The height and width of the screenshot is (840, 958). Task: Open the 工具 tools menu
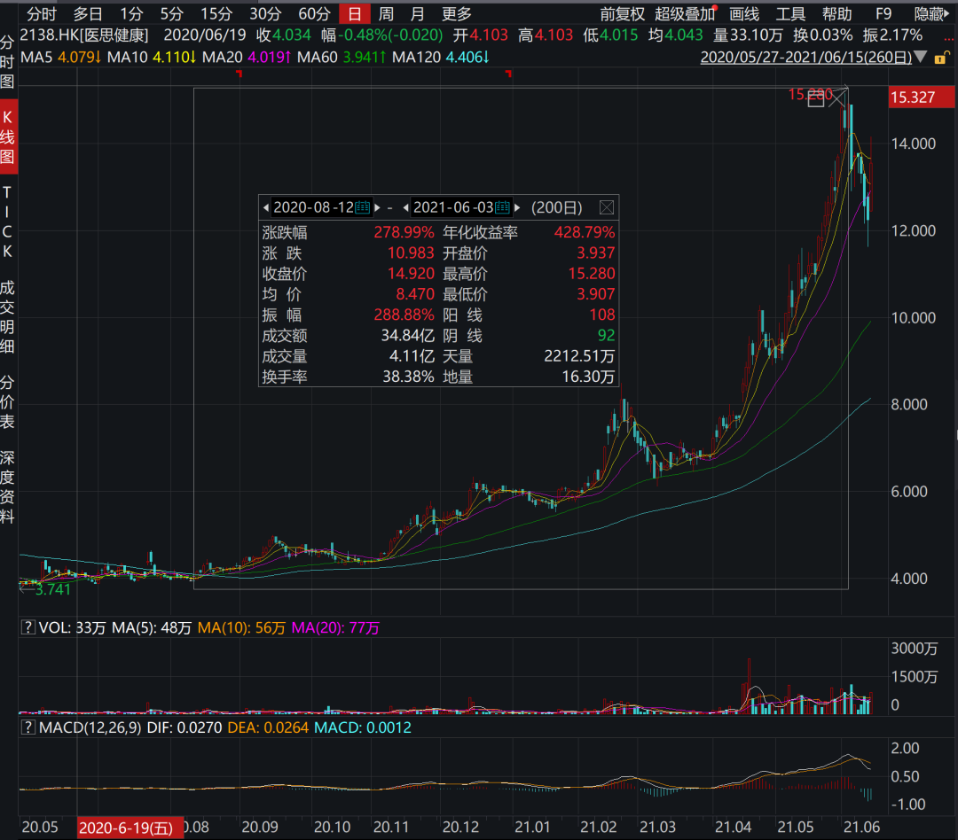[x=790, y=13]
